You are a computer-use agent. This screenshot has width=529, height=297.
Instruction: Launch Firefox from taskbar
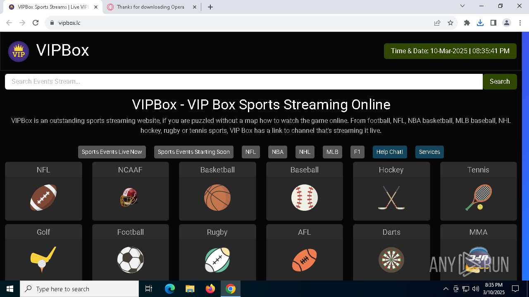click(210, 289)
